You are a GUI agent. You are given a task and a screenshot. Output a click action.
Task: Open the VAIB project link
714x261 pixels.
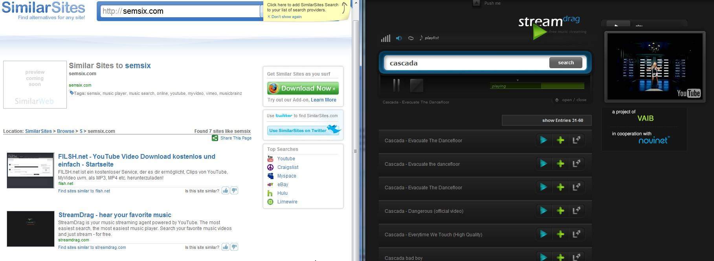click(645, 118)
